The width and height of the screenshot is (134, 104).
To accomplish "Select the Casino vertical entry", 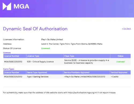I will pyautogui.click(x=115, y=77).
